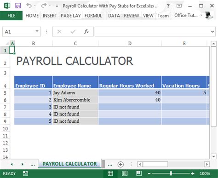Screen dimensions: 218x178
Task: Click the Insert Function fx icon
Action: 86,32
